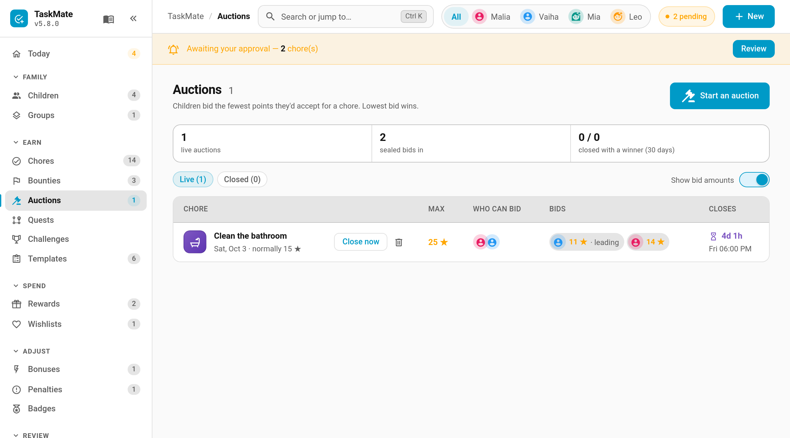Click the TaskMate logo icon

click(x=19, y=18)
